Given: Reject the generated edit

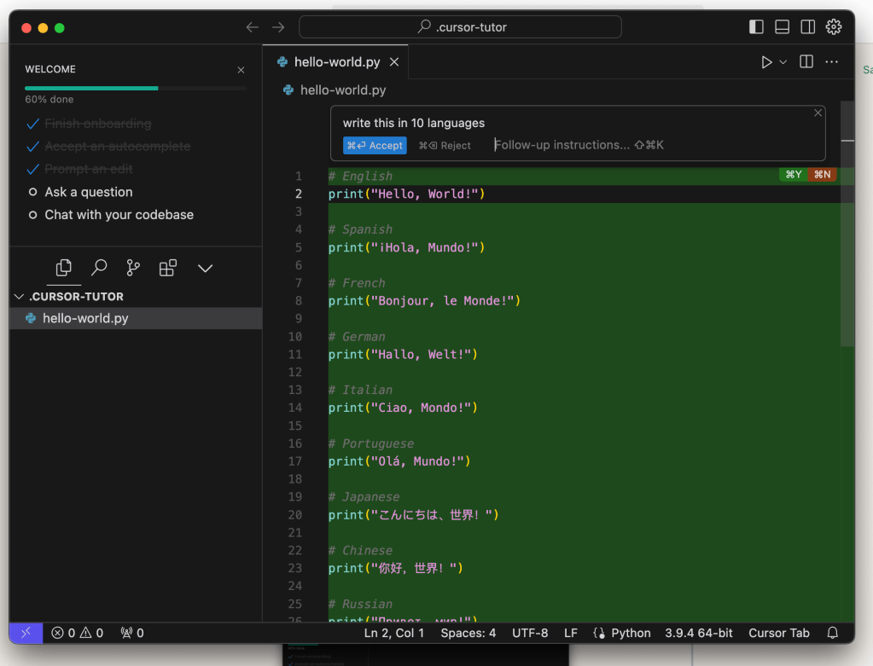Looking at the screenshot, I should click(445, 145).
